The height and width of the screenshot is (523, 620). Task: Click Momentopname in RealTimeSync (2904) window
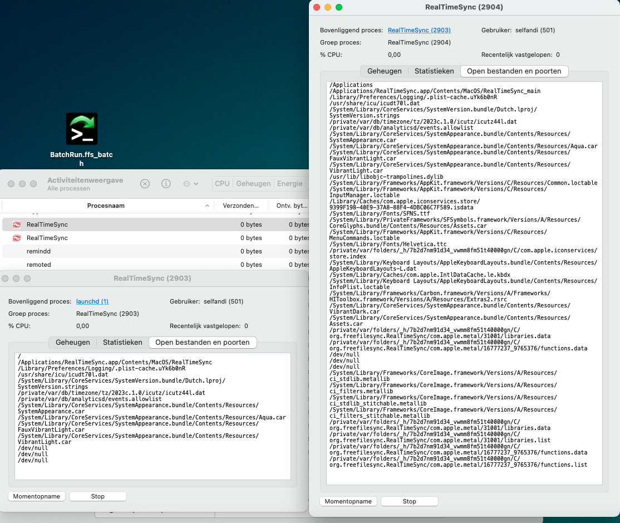tap(348, 501)
